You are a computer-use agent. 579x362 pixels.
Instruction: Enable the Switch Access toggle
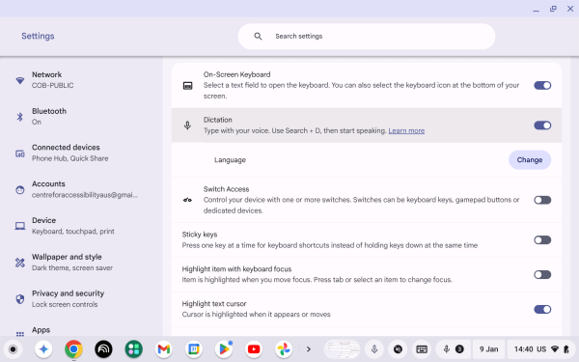tap(542, 200)
